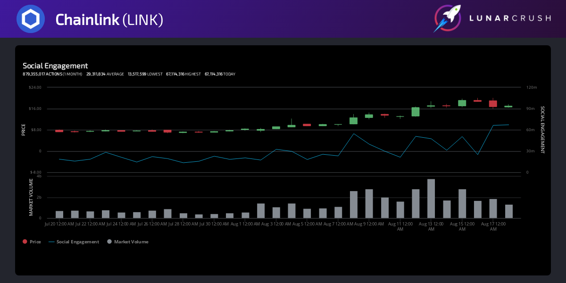Click the Chainlink (LINK) title
This screenshot has height=283, width=566.
(x=109, y=19)
